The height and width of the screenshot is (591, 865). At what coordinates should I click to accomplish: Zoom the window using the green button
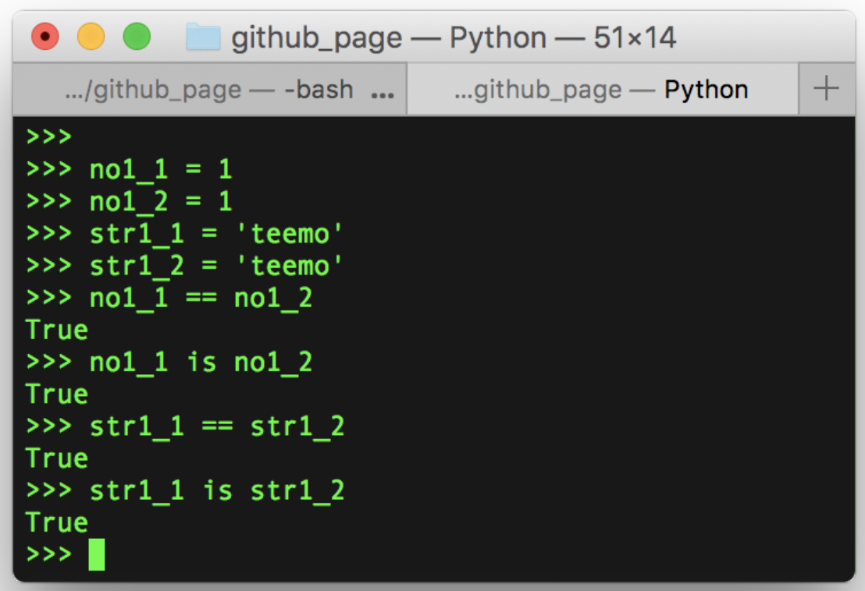pos(137,37)
